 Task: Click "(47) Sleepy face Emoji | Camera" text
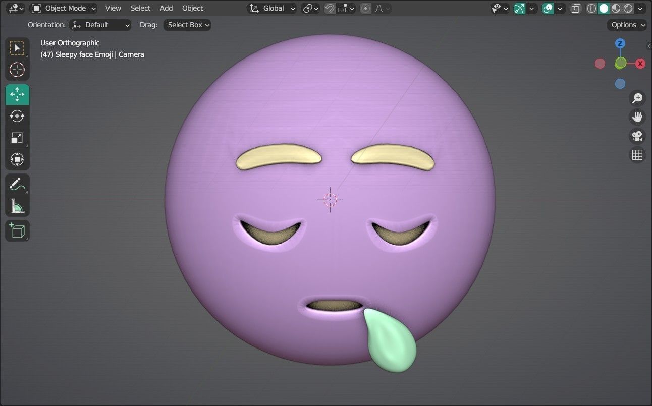[92, 54]
